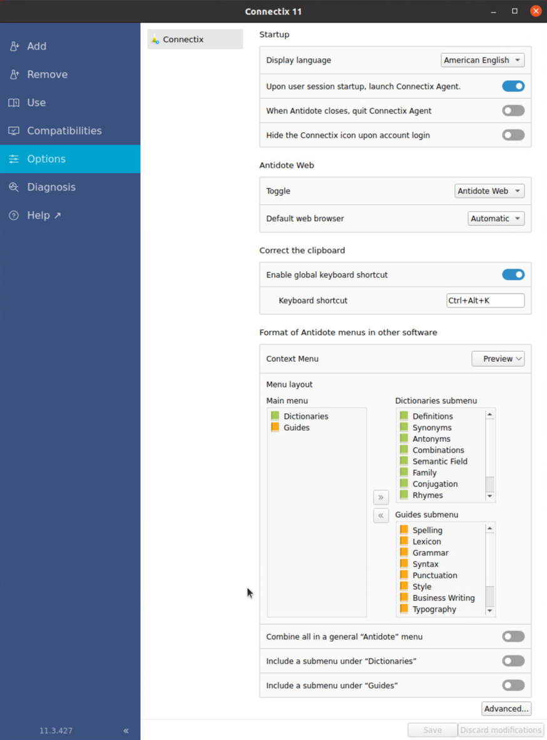Select the Connectix entry in the list
The height and width of the screenshot is (740, 547).
(195, 39)
